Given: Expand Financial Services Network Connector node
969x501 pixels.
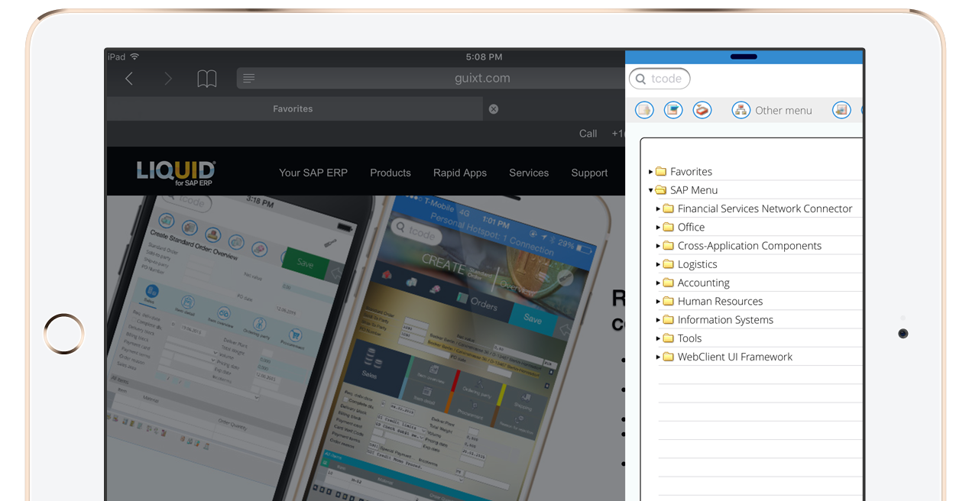Looking at the screenshot, I should click(x=659, y=208).
